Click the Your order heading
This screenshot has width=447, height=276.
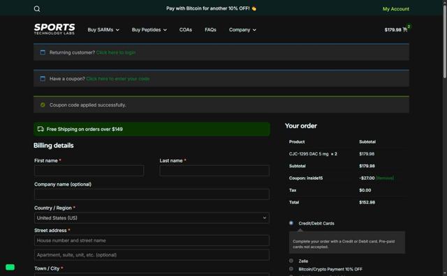(x=301, y=125)
